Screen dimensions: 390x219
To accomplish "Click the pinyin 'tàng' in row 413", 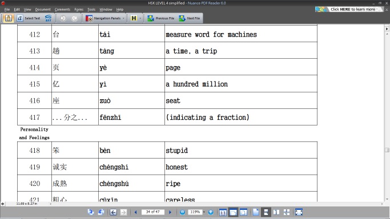I will tap(107, 51).
